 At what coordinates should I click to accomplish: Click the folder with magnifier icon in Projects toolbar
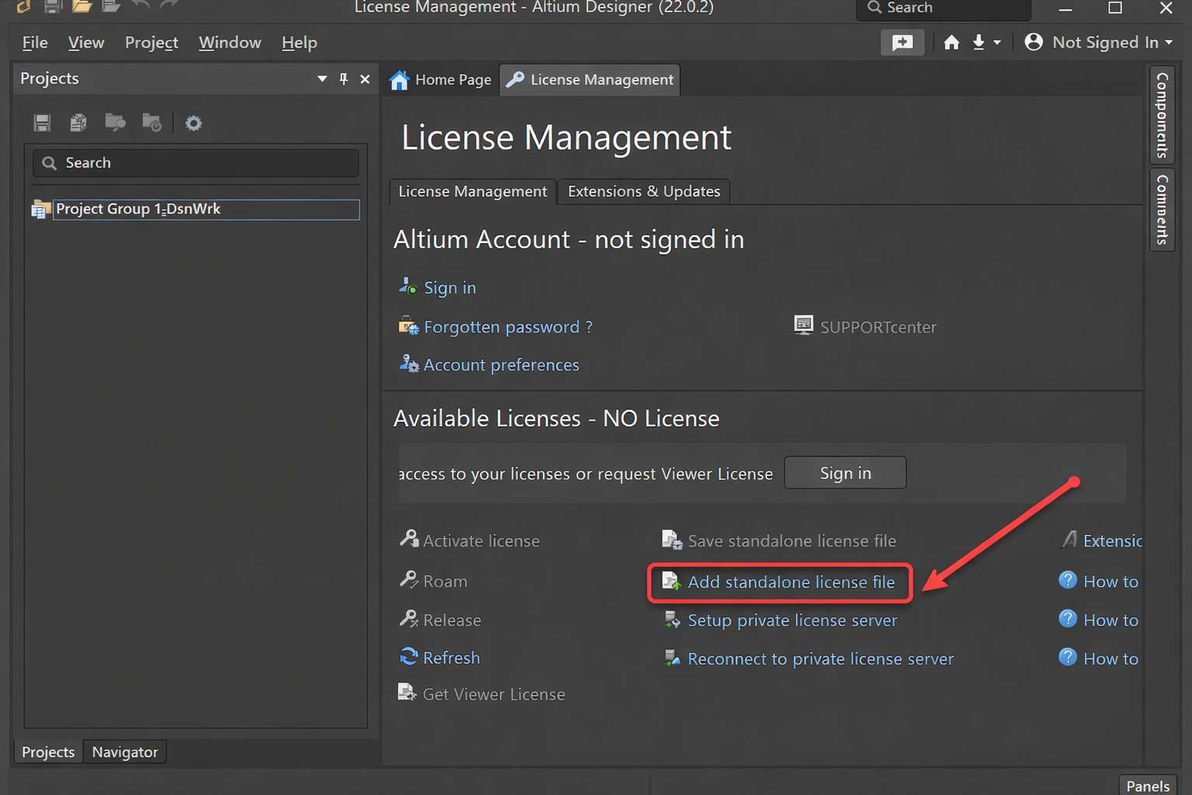tap(115, 122)
